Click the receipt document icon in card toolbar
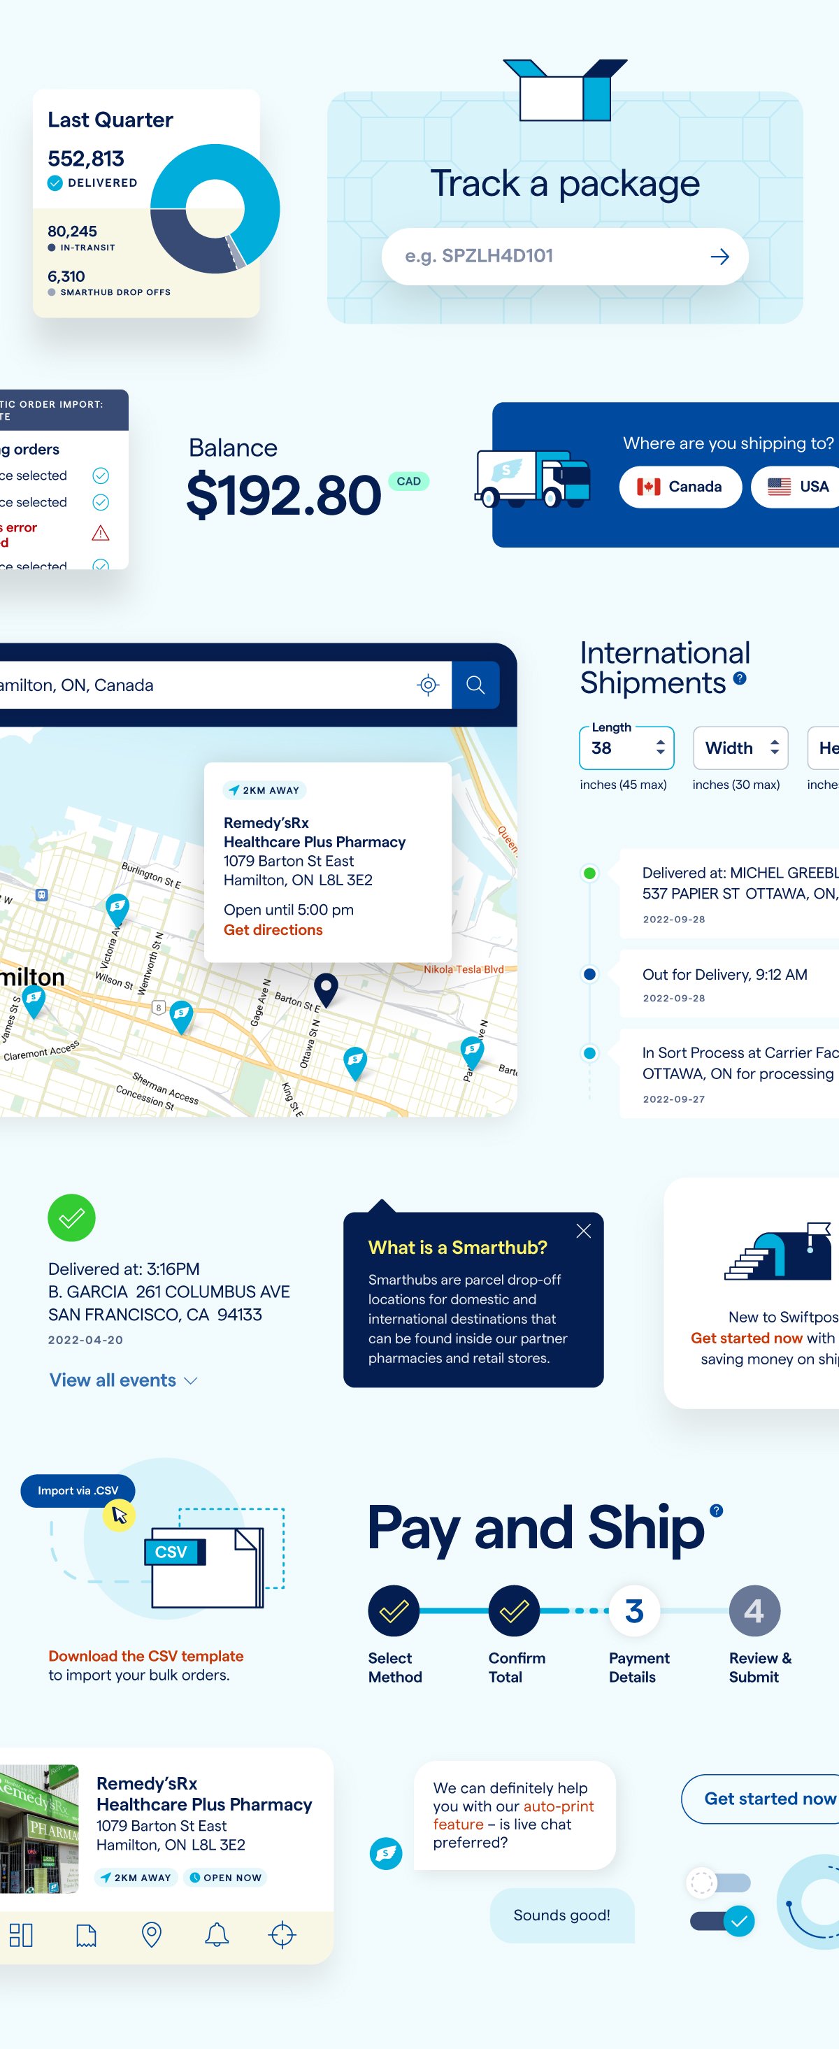839x2049 pixels. [86, 1934]
